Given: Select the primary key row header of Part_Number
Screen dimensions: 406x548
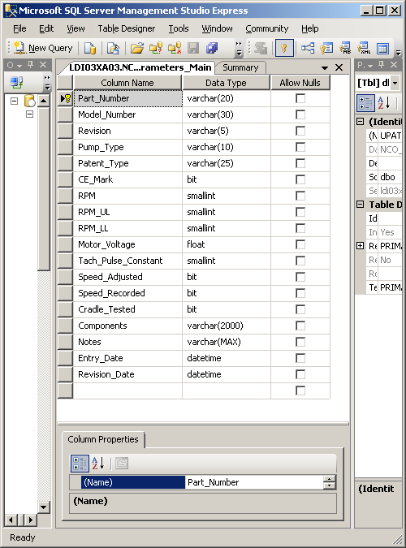Looking at the screenshot, I should click(66, 98).
